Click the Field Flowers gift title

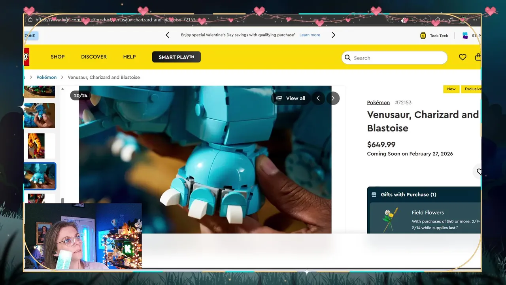point(428,213)
